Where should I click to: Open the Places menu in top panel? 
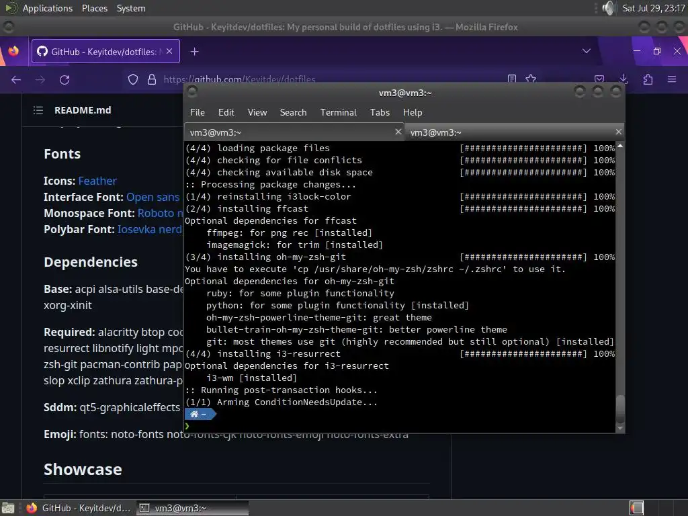[94, 8]
